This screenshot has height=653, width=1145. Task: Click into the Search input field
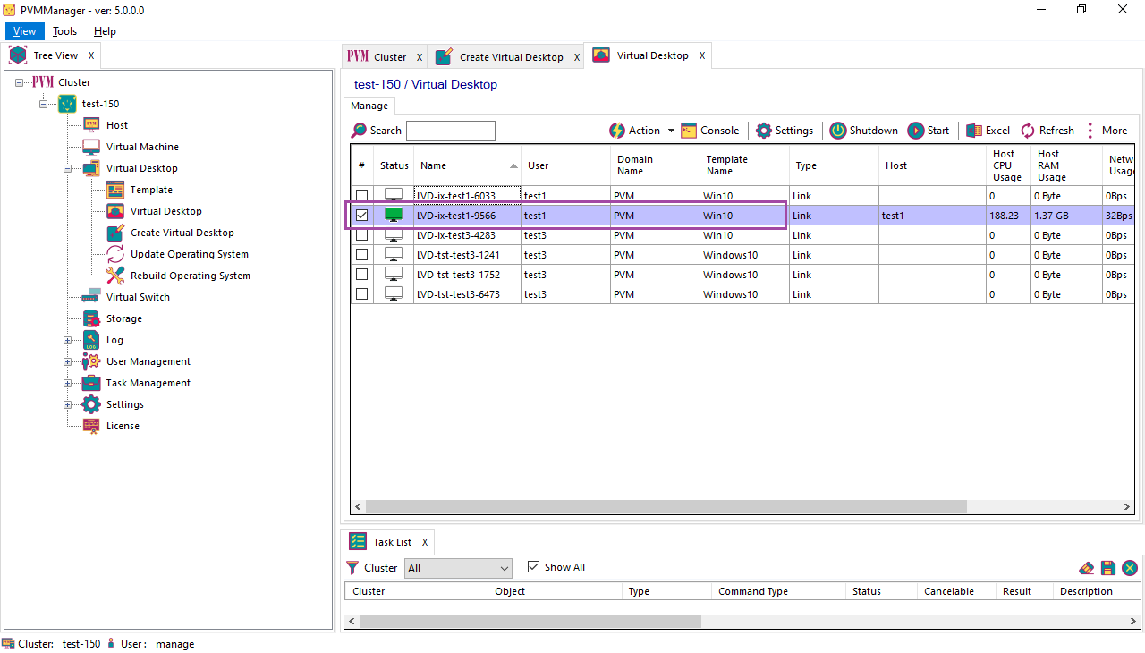(451, 131)
